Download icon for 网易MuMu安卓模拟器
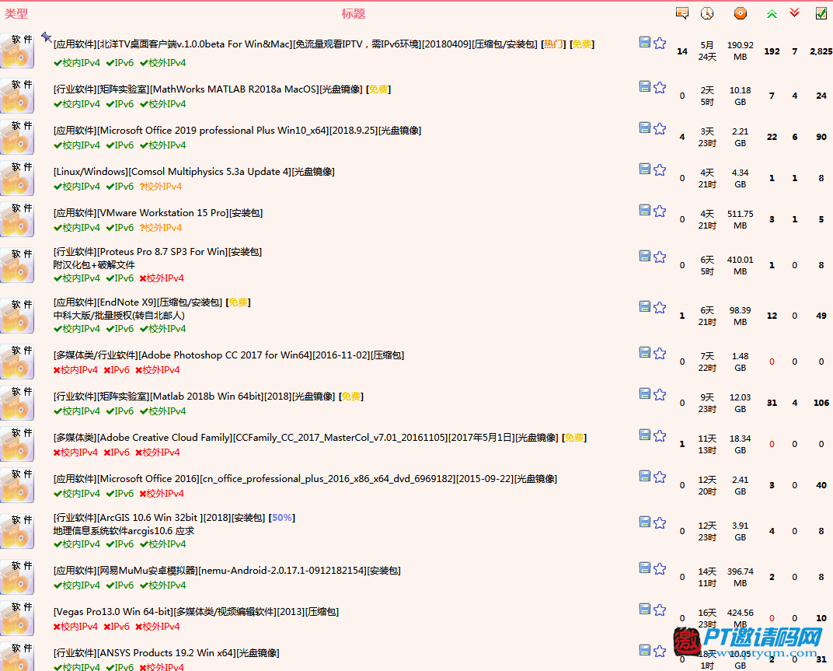 [644, 568]
